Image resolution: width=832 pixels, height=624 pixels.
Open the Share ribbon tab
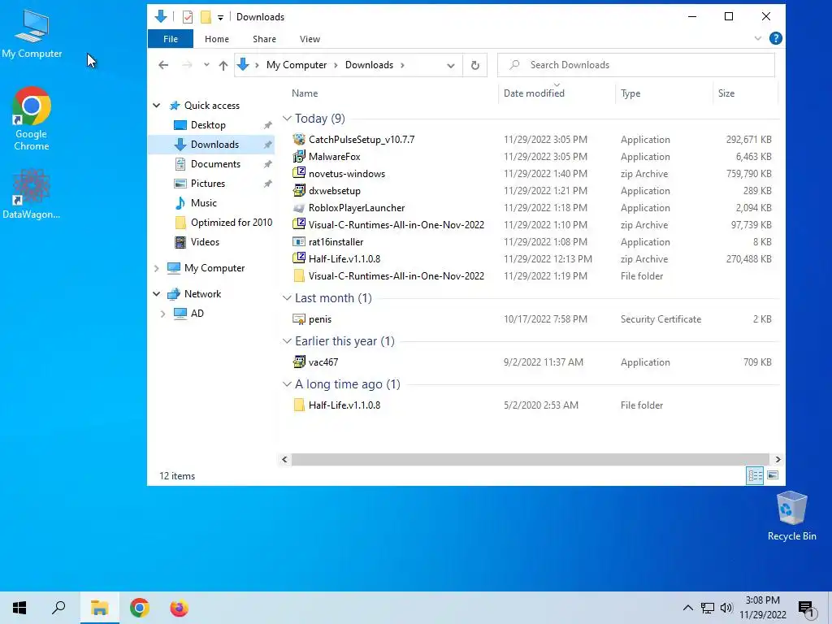(x=264, y=39)
